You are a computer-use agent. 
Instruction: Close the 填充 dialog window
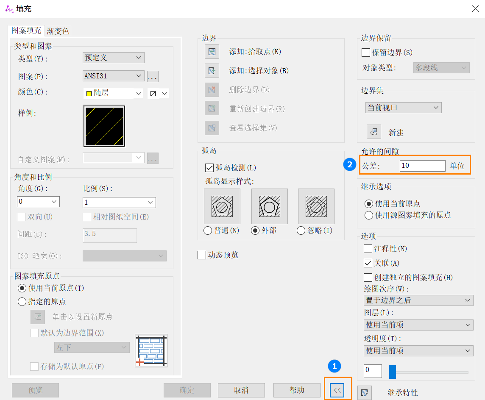[475, 8]
